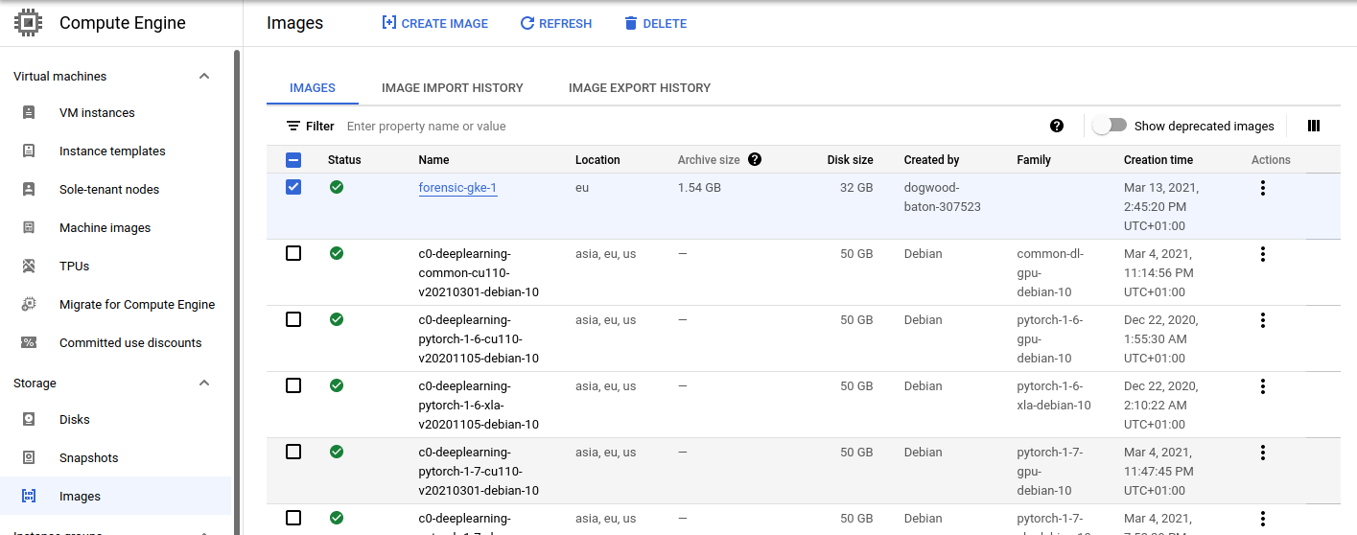Collapse the Virtual machines section
The height and width of the screenshot is (535, 1357).
pos(204,76)
